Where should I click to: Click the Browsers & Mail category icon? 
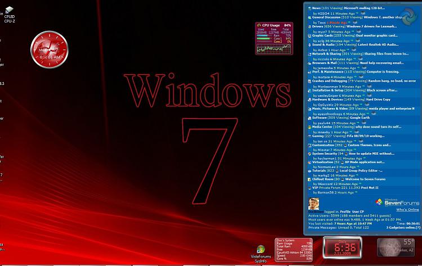pyautogui.click(x=310, y=63)
